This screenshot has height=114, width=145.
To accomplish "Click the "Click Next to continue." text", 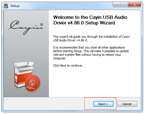I will (x=68, y=65).
